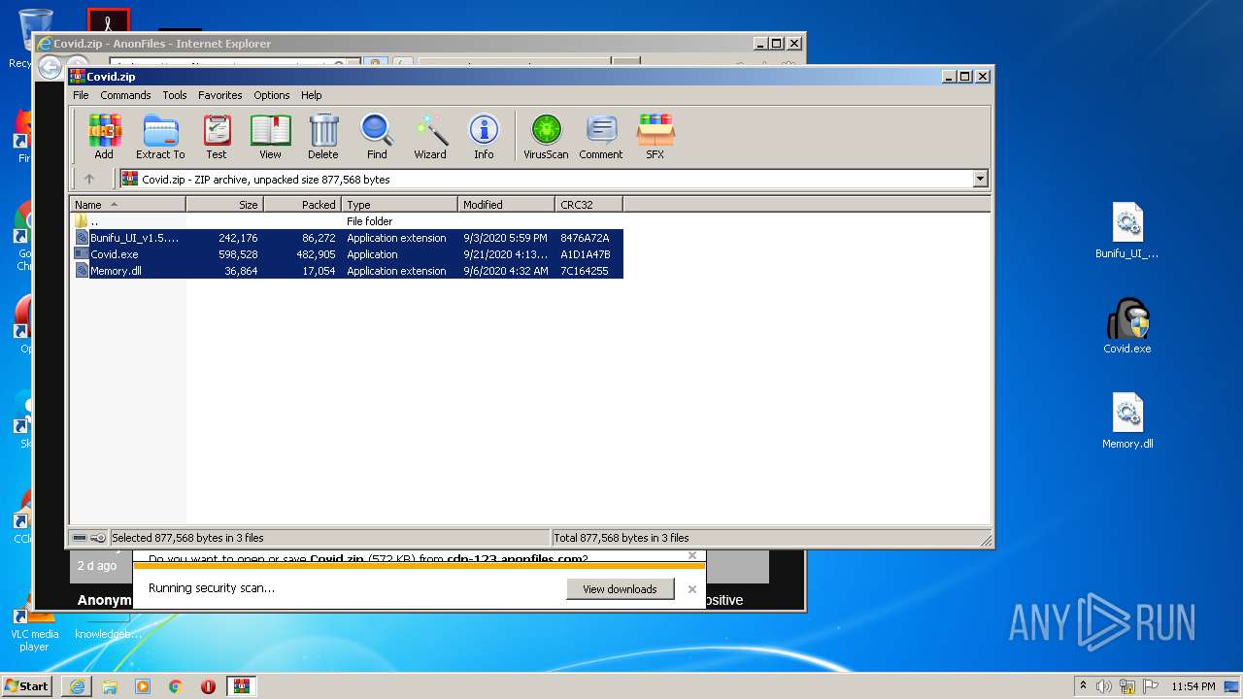Viewport: 1243px width, 699px height.
Task: Launch Opera from taskbar
Action: click(208, 686)
